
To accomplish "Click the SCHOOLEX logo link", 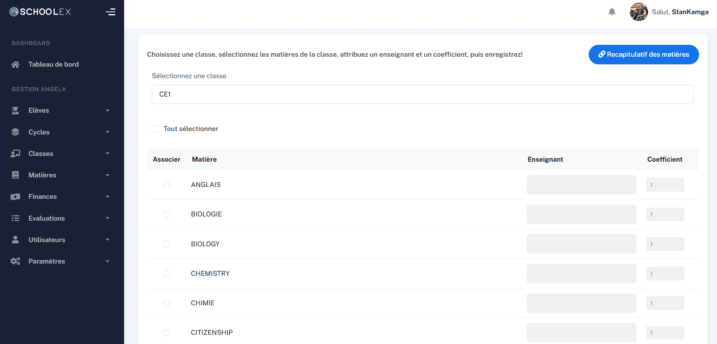I will [40, 12].
